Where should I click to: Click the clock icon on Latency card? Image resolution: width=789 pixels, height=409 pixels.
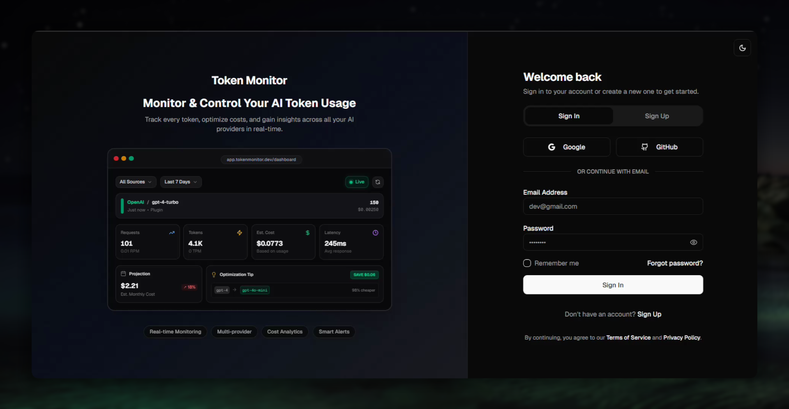pos(375,233)
